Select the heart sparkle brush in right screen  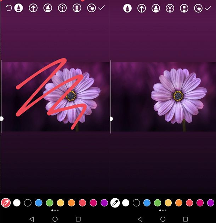point(198,8)
